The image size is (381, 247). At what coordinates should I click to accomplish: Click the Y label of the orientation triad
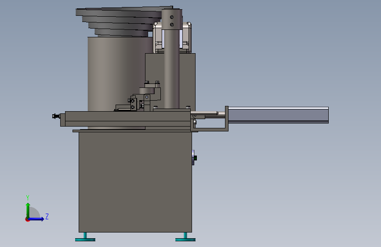click(x=28, y=197)
